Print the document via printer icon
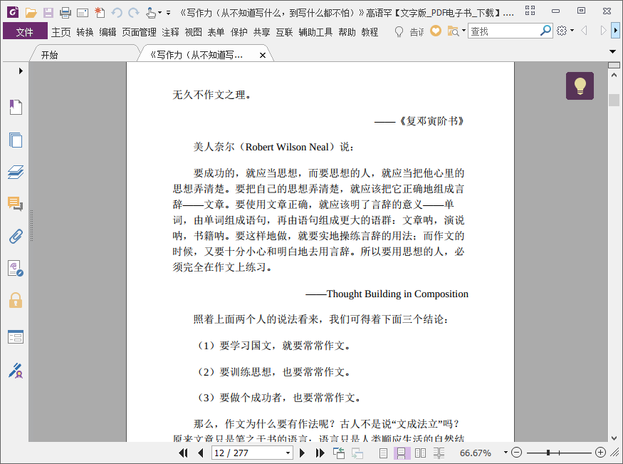The height and width of the screenshot is (464, 623). tap(66, 13)
